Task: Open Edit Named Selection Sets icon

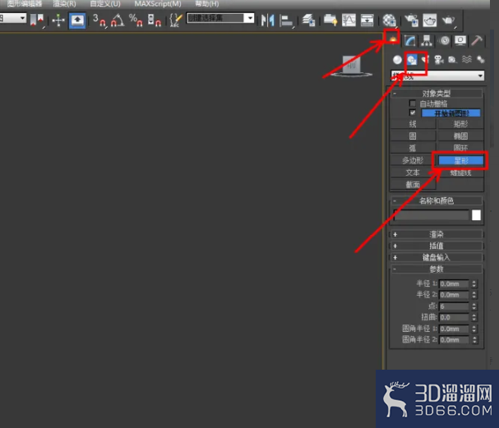Action: 176,21
